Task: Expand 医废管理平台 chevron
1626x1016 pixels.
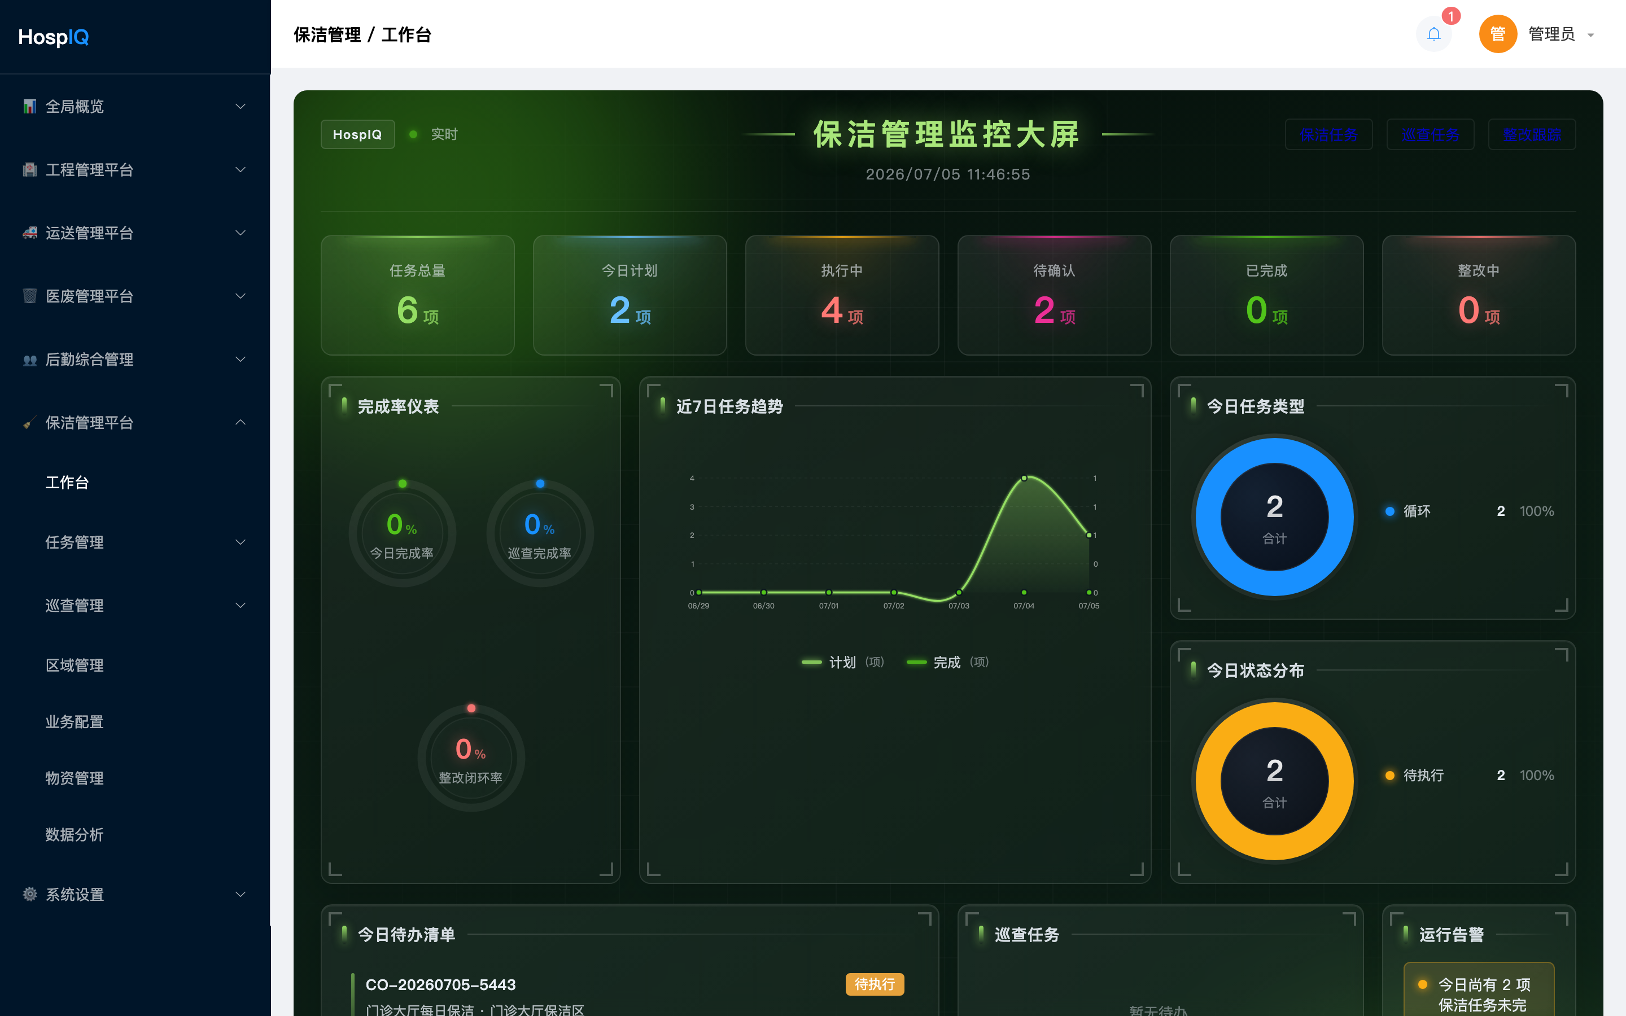Action: [x=240, y=296]
